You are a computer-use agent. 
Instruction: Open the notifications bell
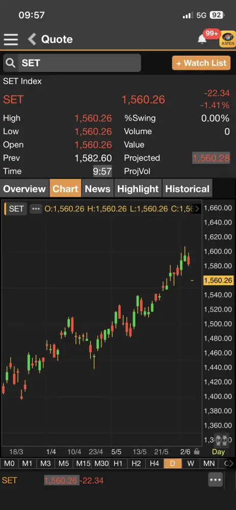point(202,39)
